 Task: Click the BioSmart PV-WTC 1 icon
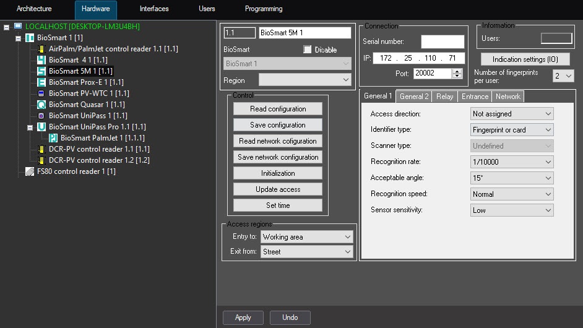click(41, 93)
